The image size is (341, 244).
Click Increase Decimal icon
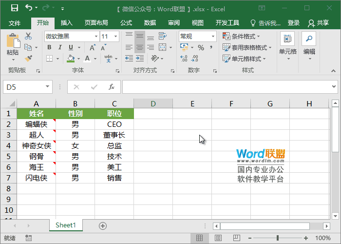[x=184, y=59]
